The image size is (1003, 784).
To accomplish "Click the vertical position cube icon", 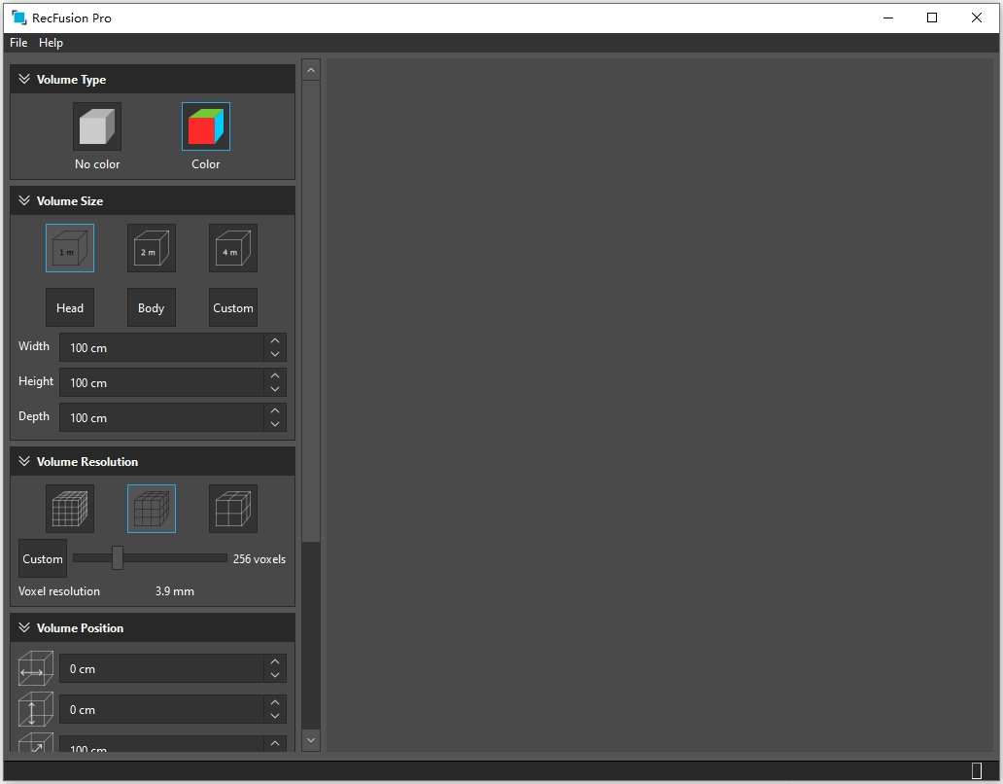I will pyautogui.click(x=35, y=709).
